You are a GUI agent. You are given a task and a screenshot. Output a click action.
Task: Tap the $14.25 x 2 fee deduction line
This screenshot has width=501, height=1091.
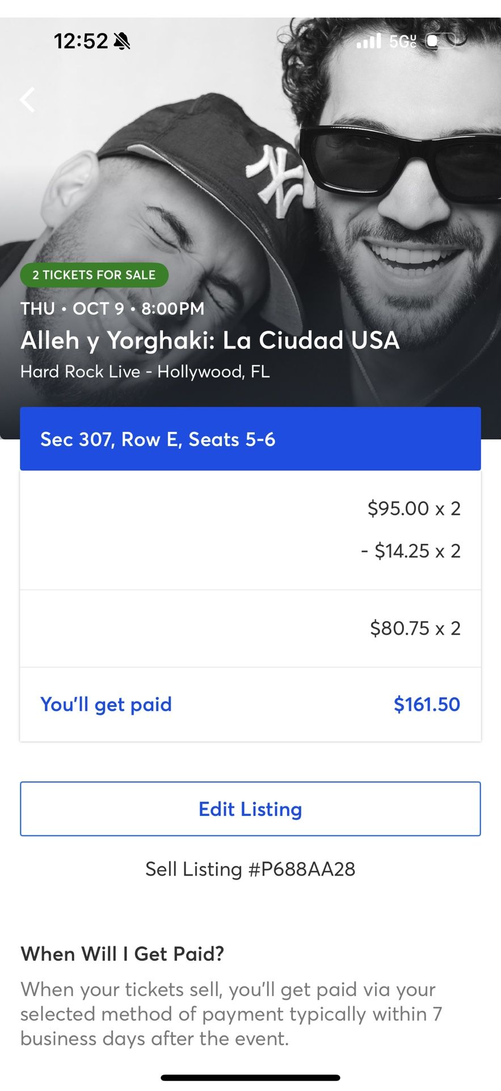pyautogui.click(x=411, y=551)
